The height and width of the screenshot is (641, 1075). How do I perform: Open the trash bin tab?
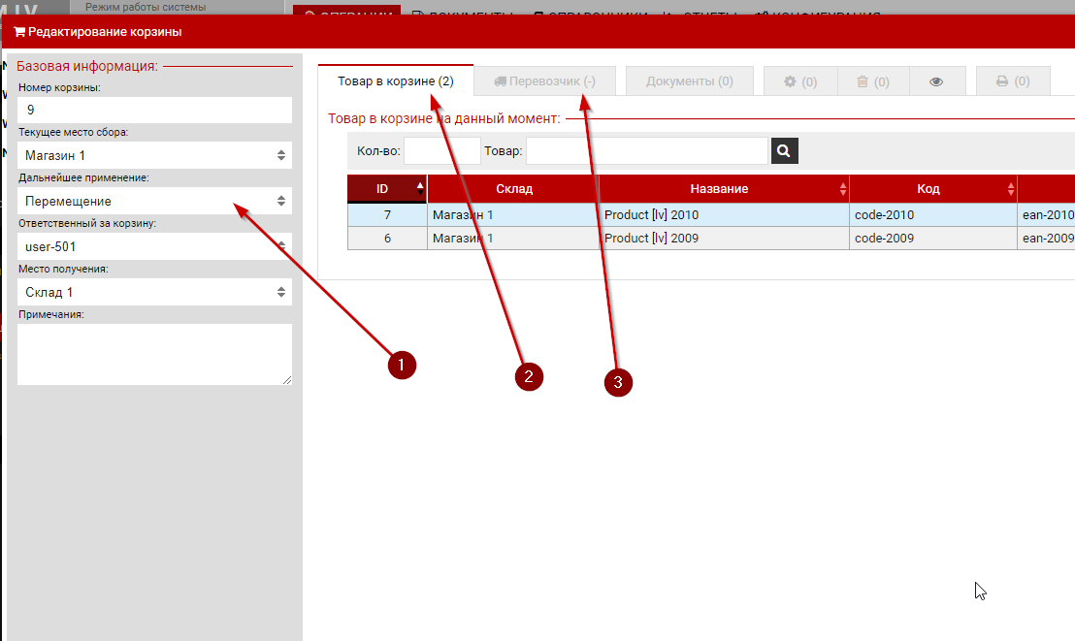tap(873, 81)
